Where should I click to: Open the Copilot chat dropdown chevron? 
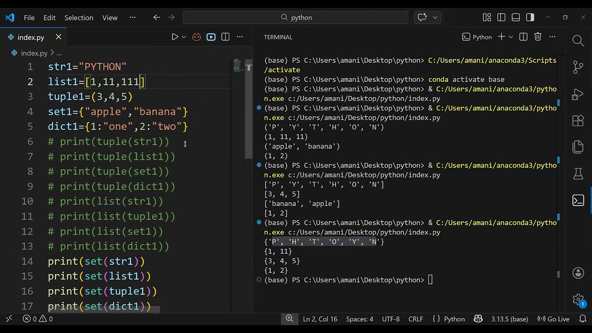tap(435, 18)
